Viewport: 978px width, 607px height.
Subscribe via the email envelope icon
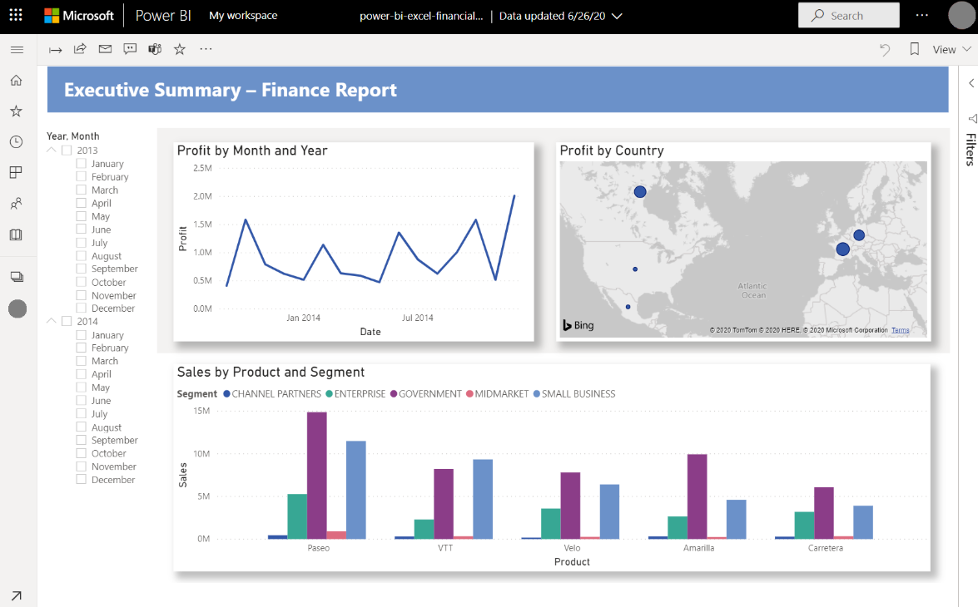(x=105, y=49)
